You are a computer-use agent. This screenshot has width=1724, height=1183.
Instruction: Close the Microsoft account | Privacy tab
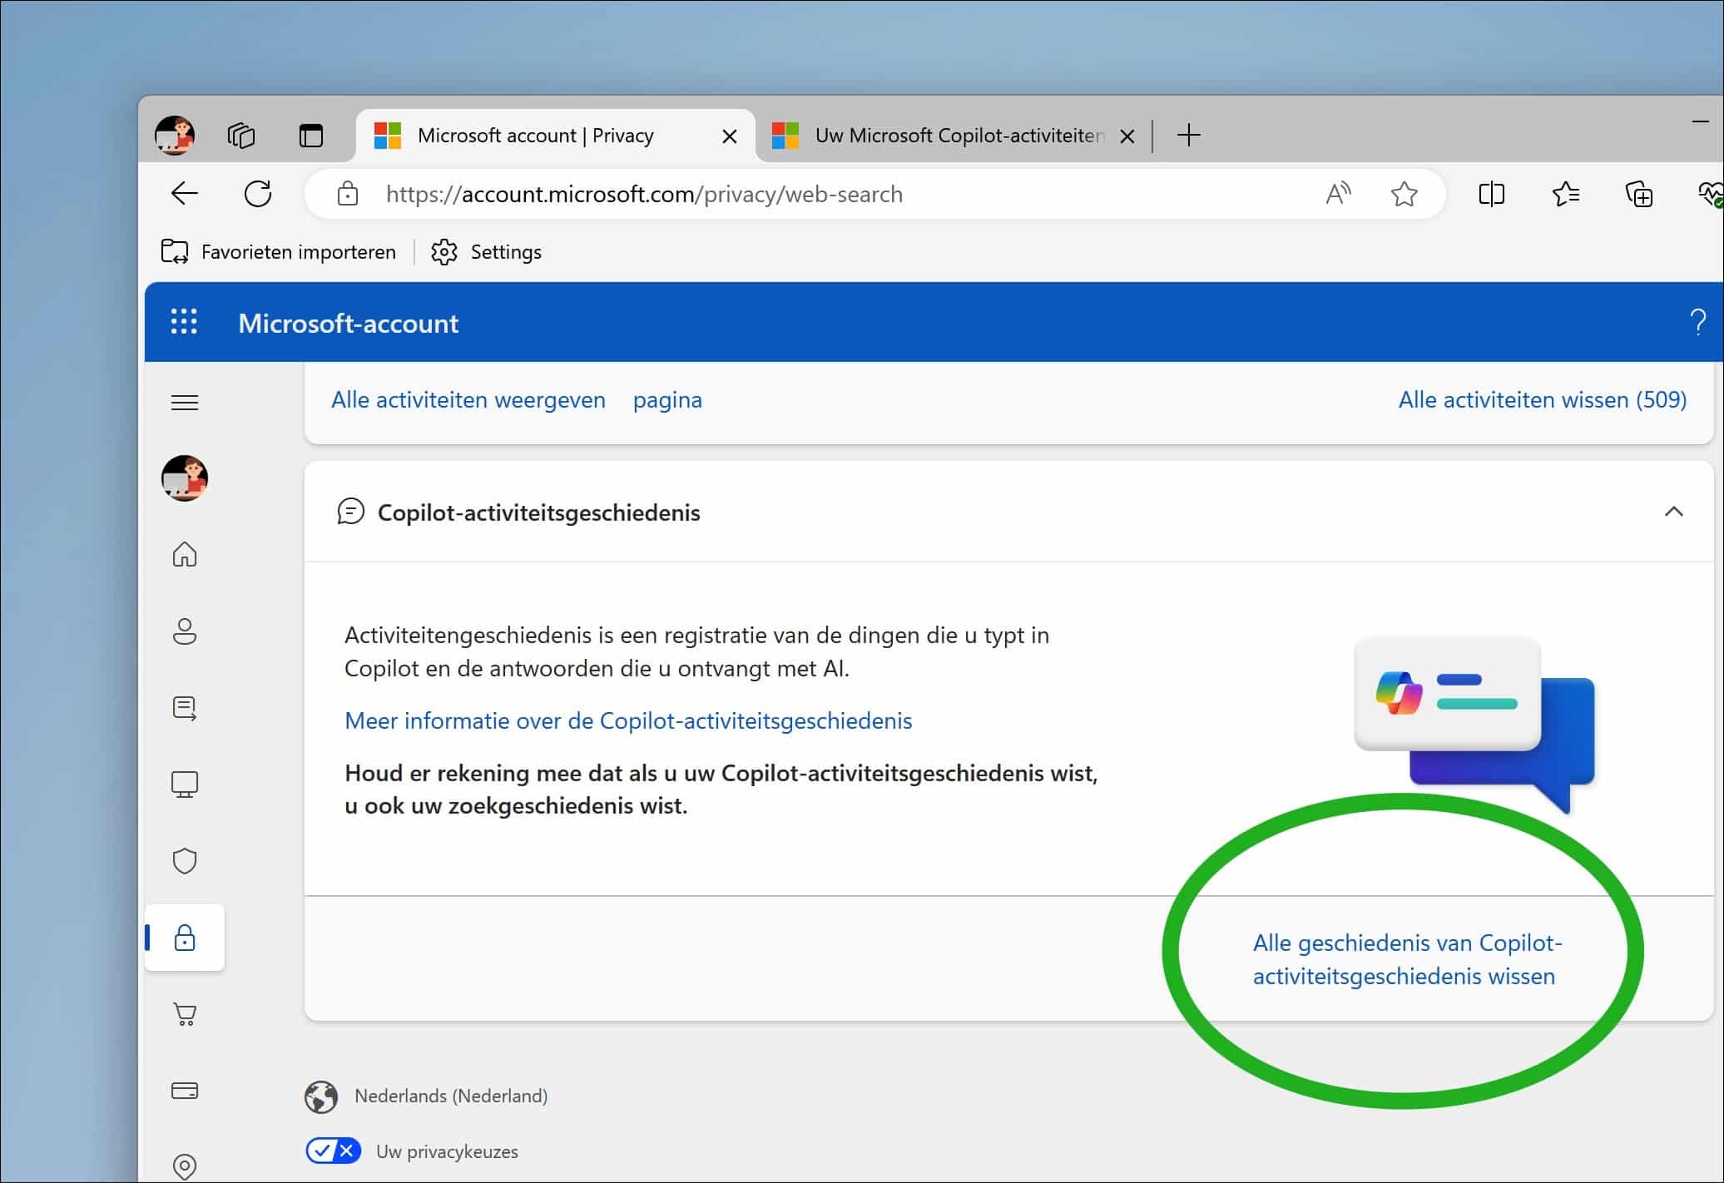point(730,136)
